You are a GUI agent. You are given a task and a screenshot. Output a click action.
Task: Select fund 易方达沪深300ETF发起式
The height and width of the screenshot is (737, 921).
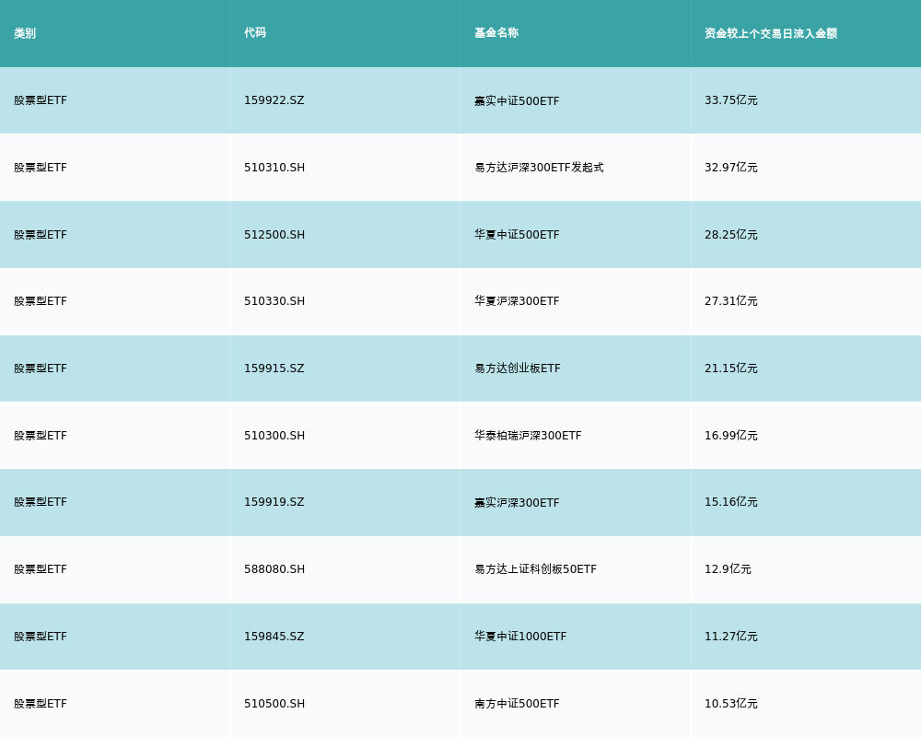pyautogui.click(x=539, y=168)
